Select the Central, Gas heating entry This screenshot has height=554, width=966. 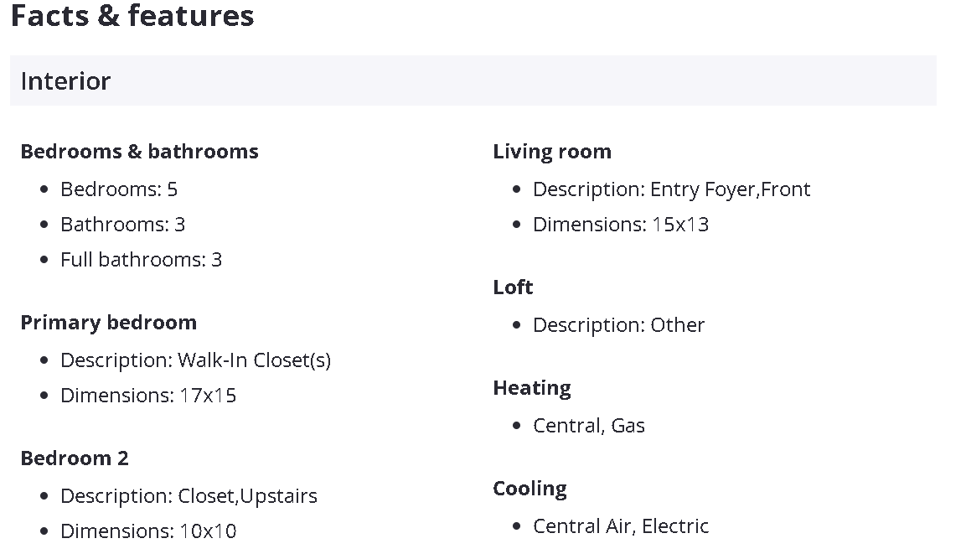[x=589, y=426]
